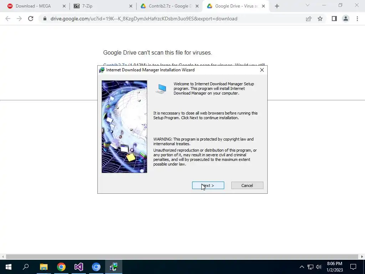Click the scrollbar right arrow

[x=362, y=257]
